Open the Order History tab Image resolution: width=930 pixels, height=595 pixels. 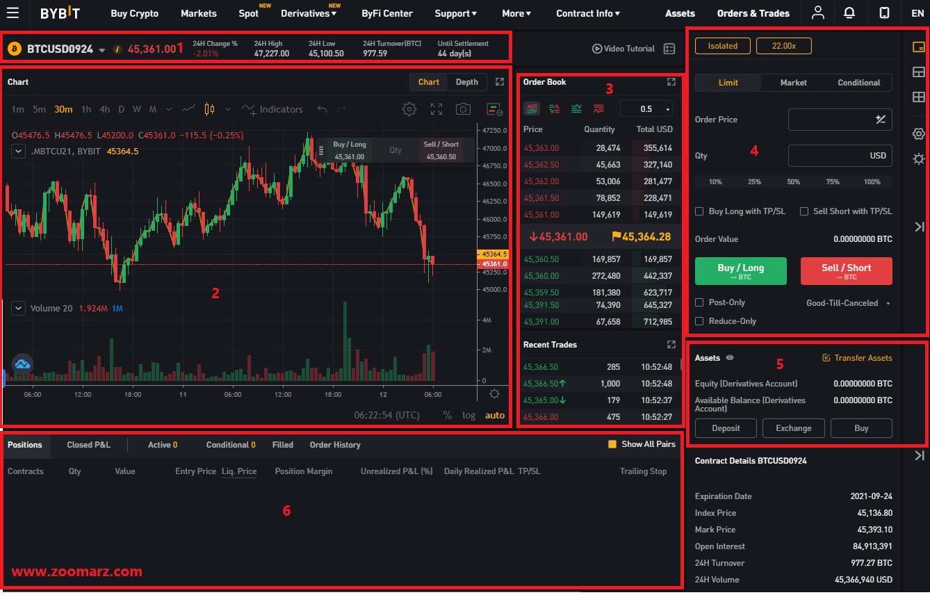[335, 445]
